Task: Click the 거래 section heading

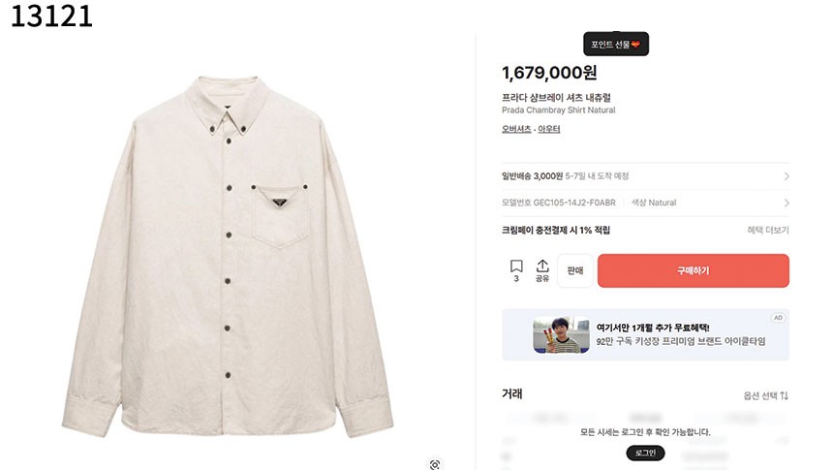Action: tap(511, 393)
